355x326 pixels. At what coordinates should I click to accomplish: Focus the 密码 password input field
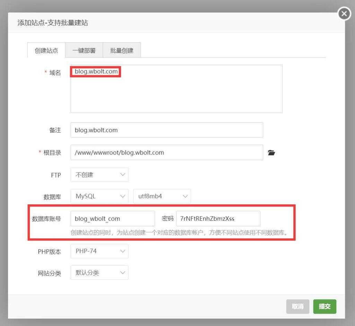pyautogui.click(x=218, y=219)
